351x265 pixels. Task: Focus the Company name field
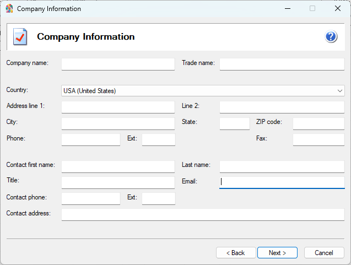(118, 64)
